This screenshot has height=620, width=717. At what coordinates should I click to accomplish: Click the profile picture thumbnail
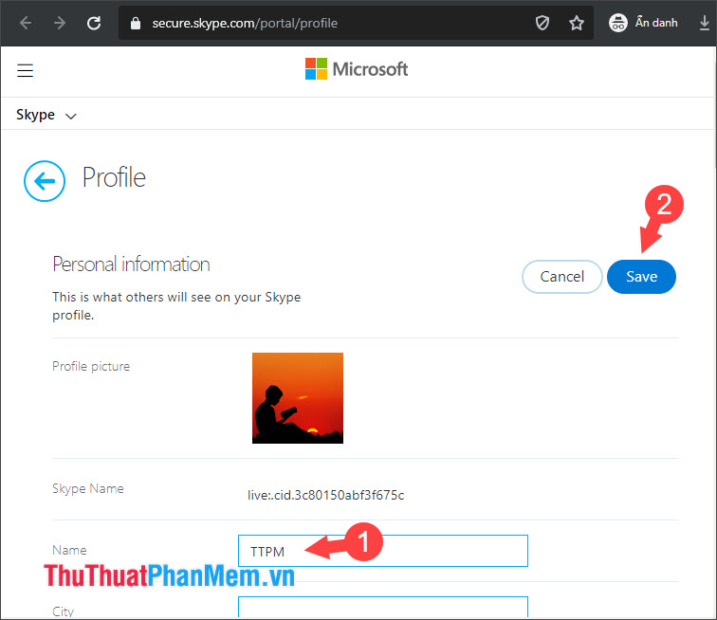click(x=298, y=398)
